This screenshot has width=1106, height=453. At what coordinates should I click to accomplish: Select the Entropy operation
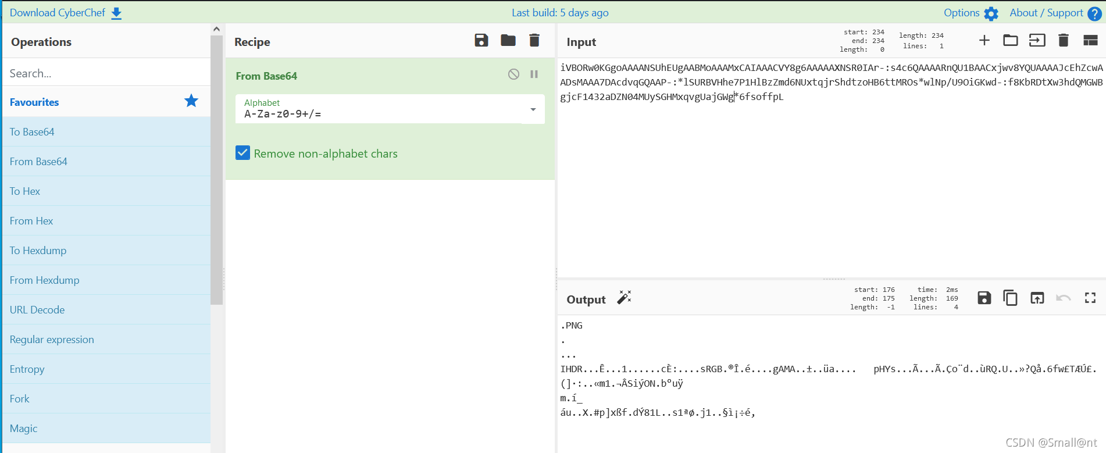[106, 369]
